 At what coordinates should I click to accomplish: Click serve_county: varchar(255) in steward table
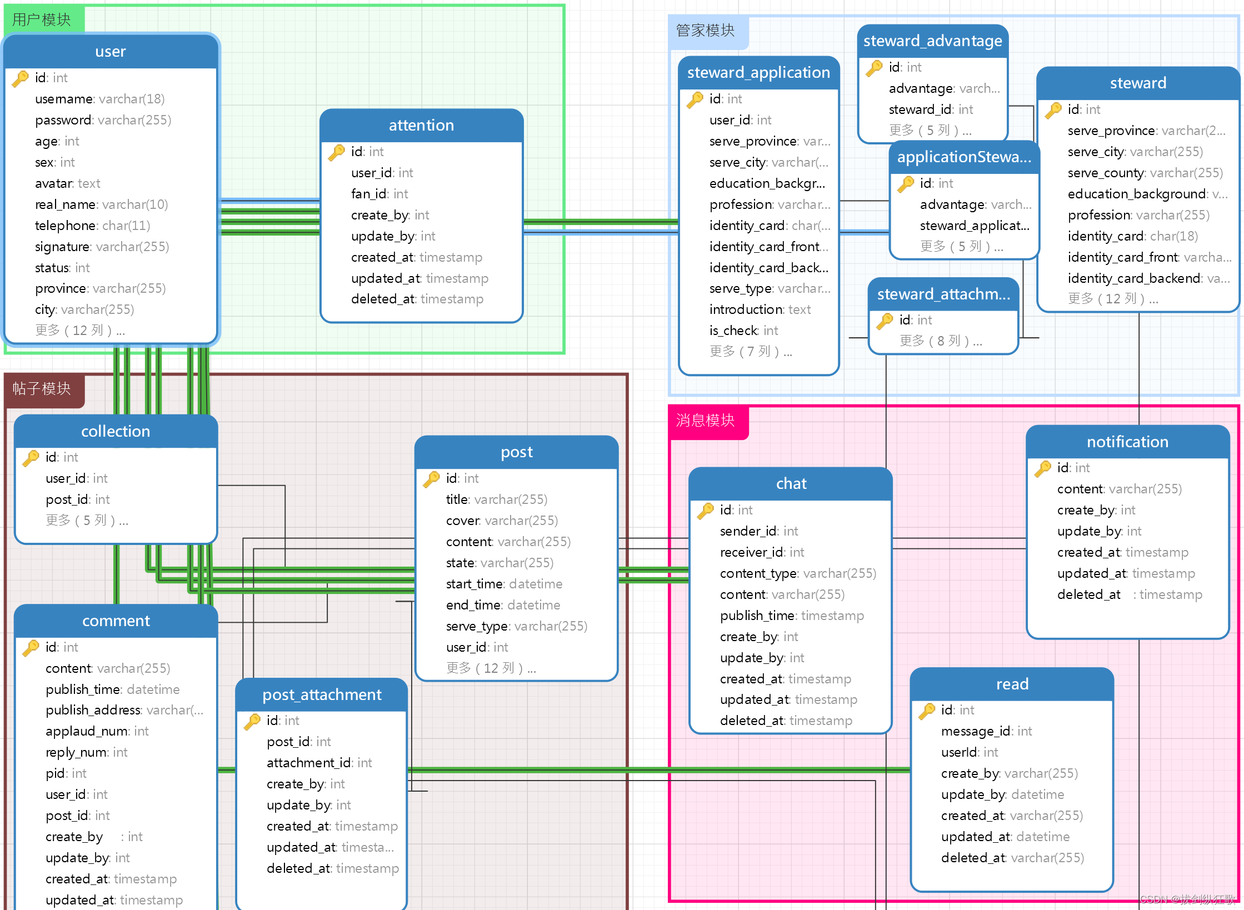click(x=1145, y=173)
